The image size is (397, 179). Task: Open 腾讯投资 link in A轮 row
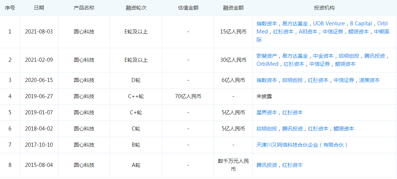[267, 165]
